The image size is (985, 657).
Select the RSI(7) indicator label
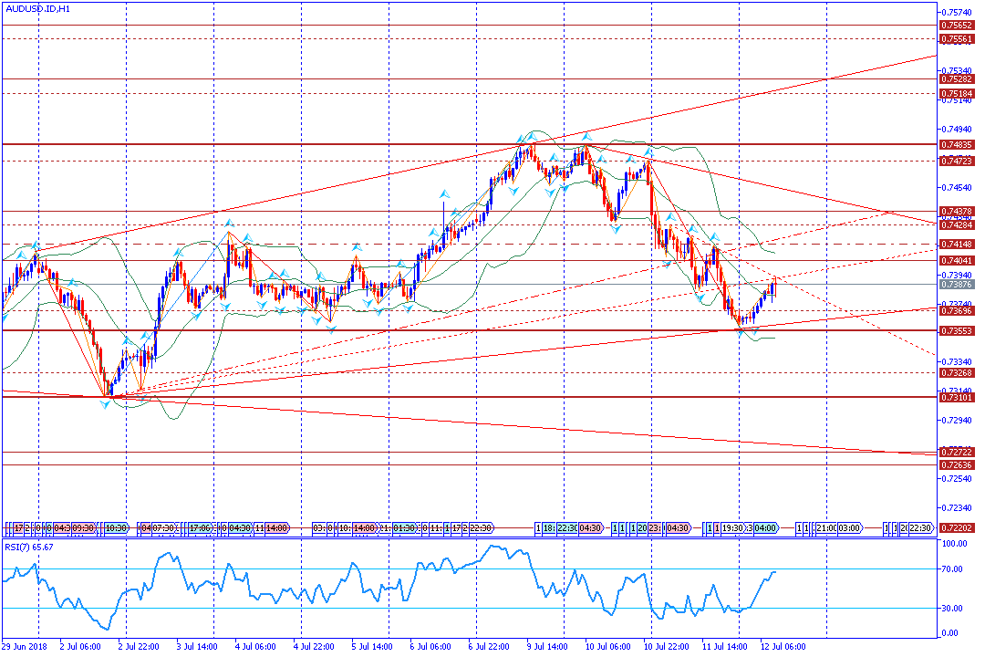29,547
